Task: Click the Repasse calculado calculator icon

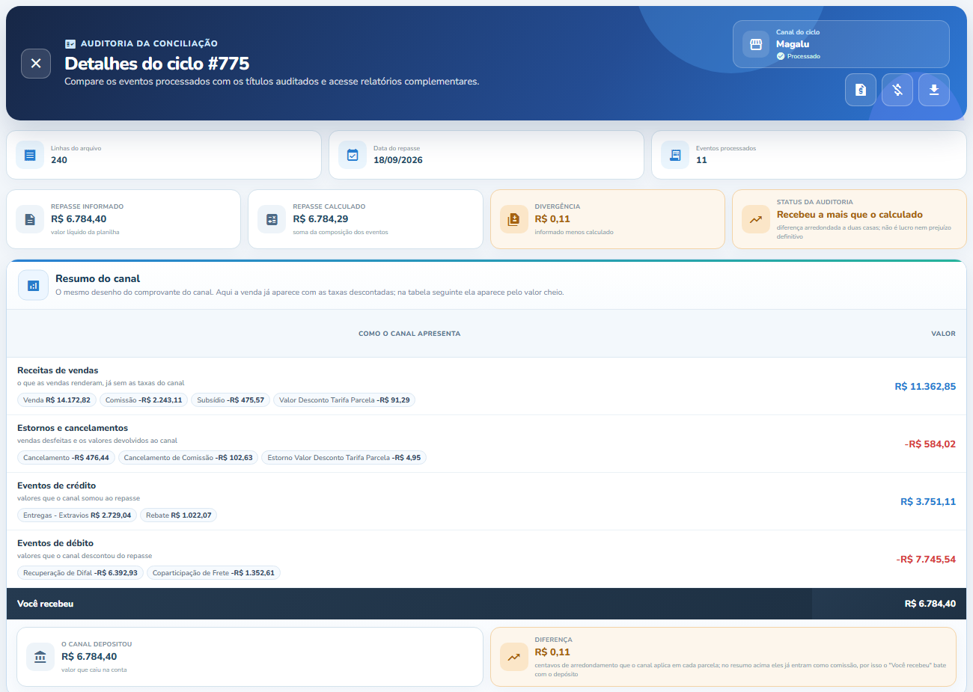Action: (272, 219)
